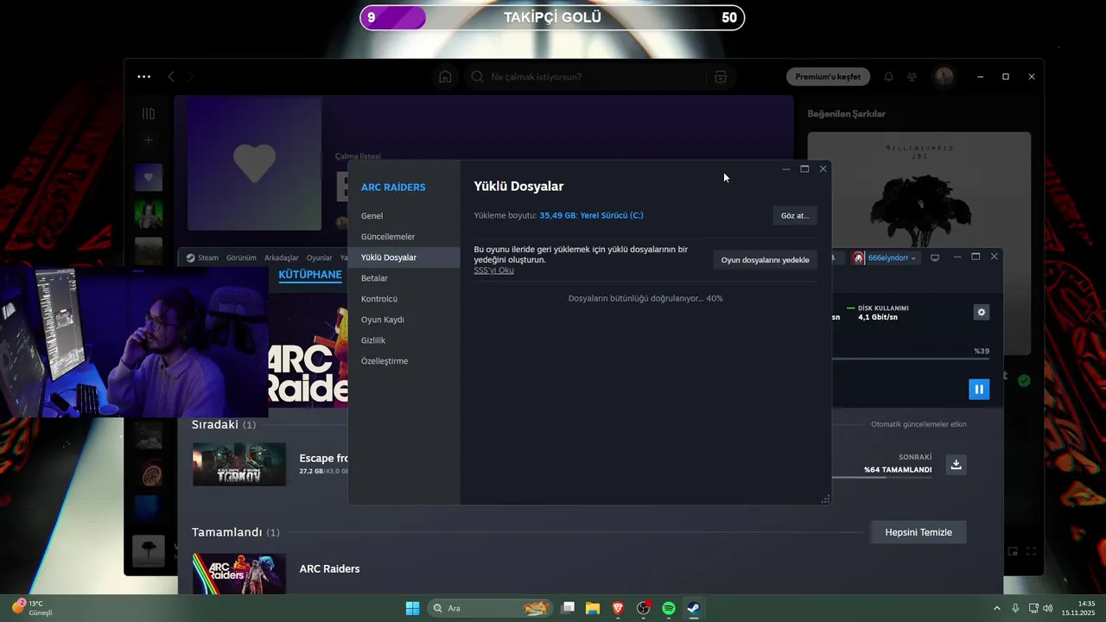This screenshot has width=1106, height=622.
Task: Click 'Oyun dosyalarını yedekle' button
Action: (x=765, y=259)
